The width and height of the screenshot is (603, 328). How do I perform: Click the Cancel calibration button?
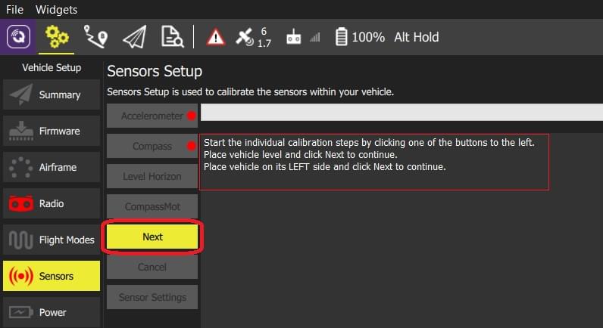(x=152, y=267)
